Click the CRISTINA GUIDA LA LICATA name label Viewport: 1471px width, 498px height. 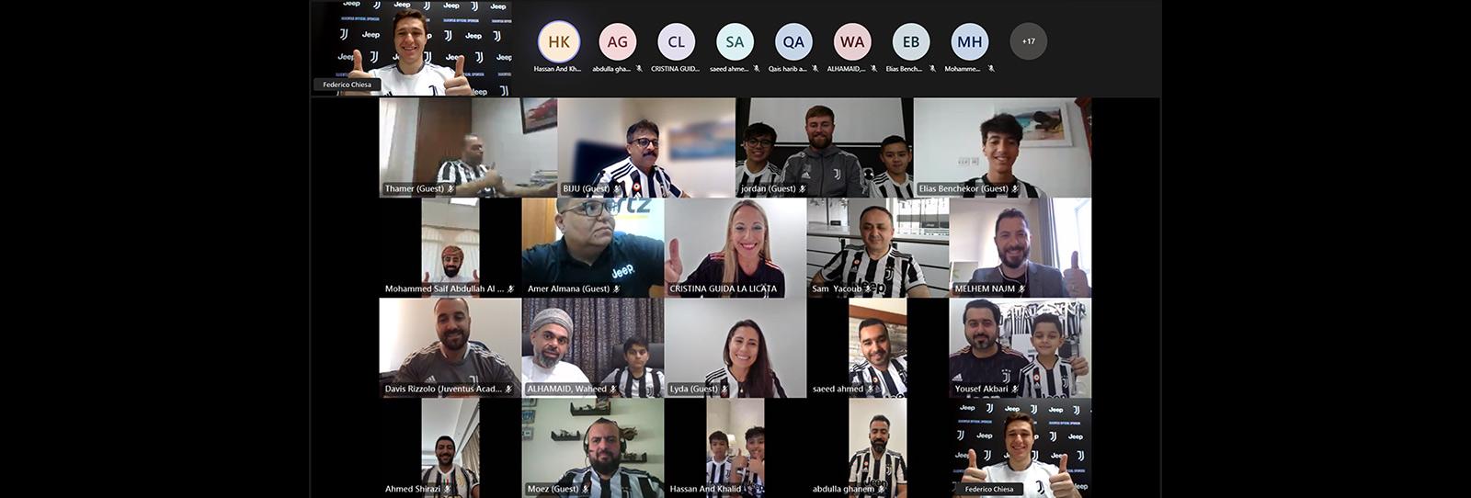pyautogui.click(x=723, y=289)
